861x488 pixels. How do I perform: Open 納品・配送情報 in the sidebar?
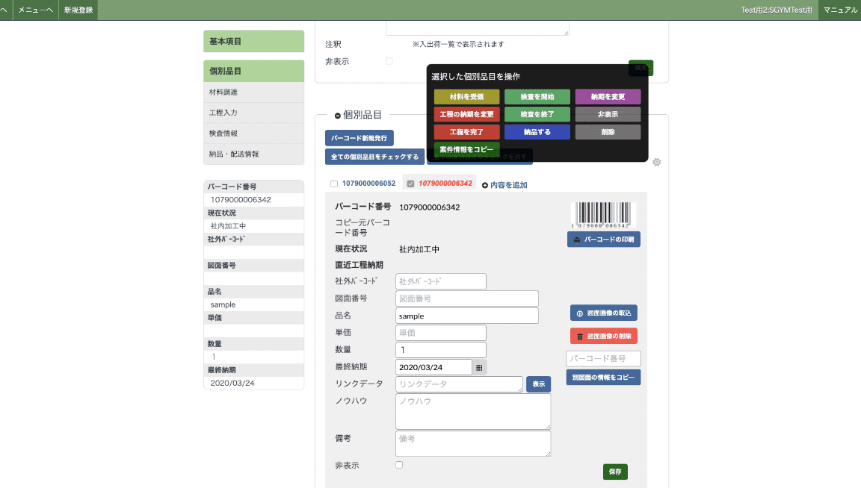click(253, 154)
